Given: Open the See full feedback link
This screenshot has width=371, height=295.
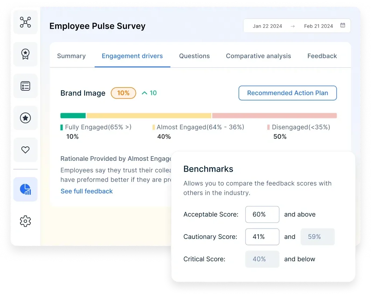Looking at the screenshot, I should (87, 191).
